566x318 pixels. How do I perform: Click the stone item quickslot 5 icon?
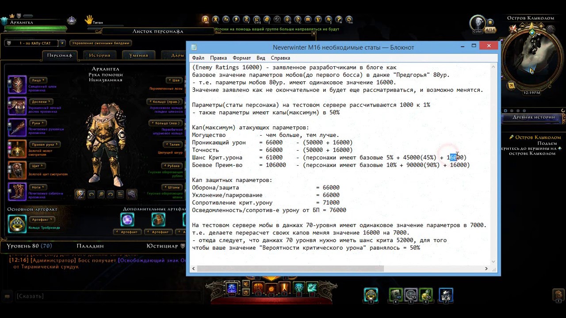pos(411,295)
